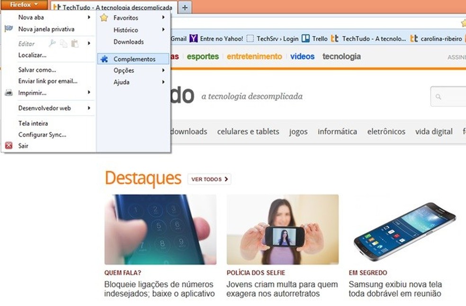466x306 pixels.
Task: Click the Complementos puzzle piece icon
Action: click(104, 59)
